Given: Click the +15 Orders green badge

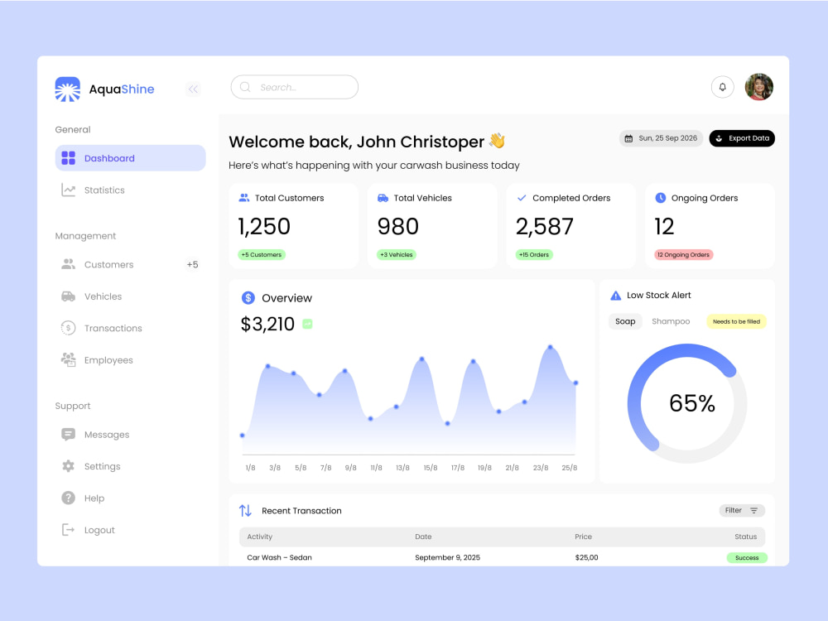Looking at the screenshot, I should pos(534,254).
